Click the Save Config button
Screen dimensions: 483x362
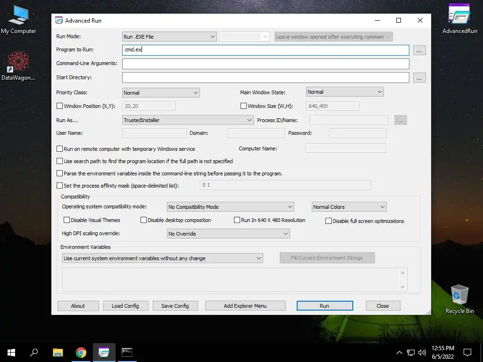pyautogui.click(x=175, y=305)
